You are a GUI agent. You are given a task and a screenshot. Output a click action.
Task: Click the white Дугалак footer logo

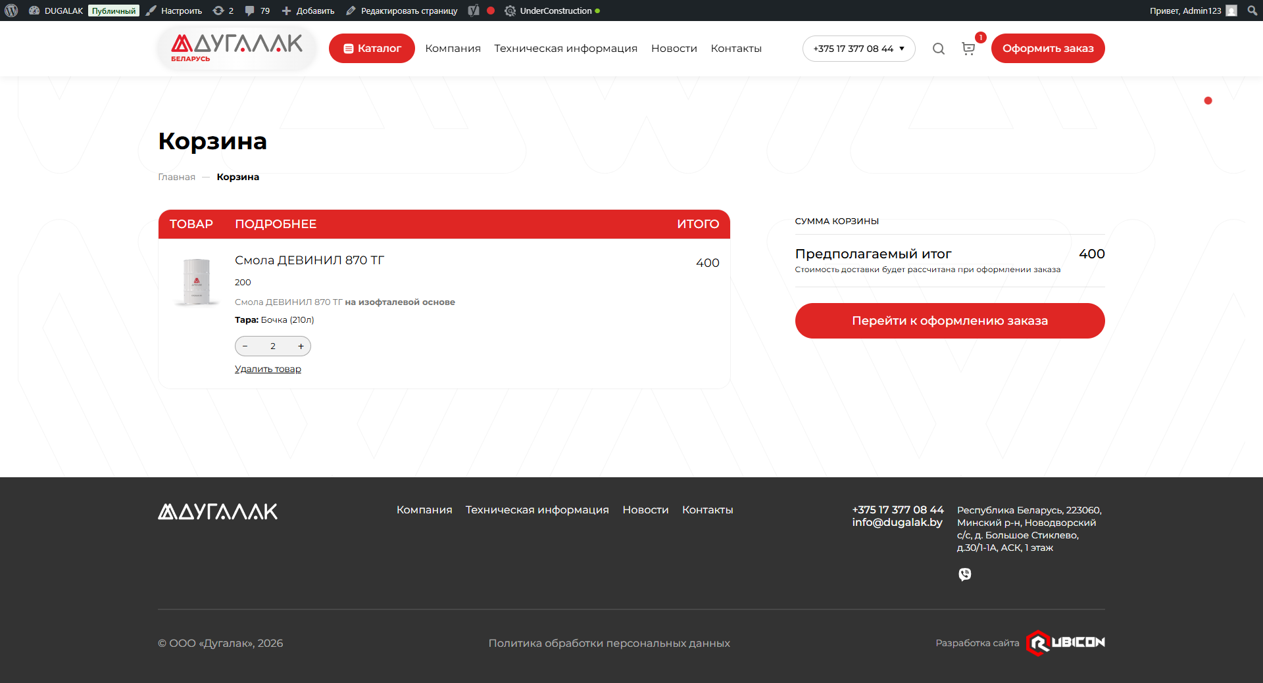tap(218, 511)
